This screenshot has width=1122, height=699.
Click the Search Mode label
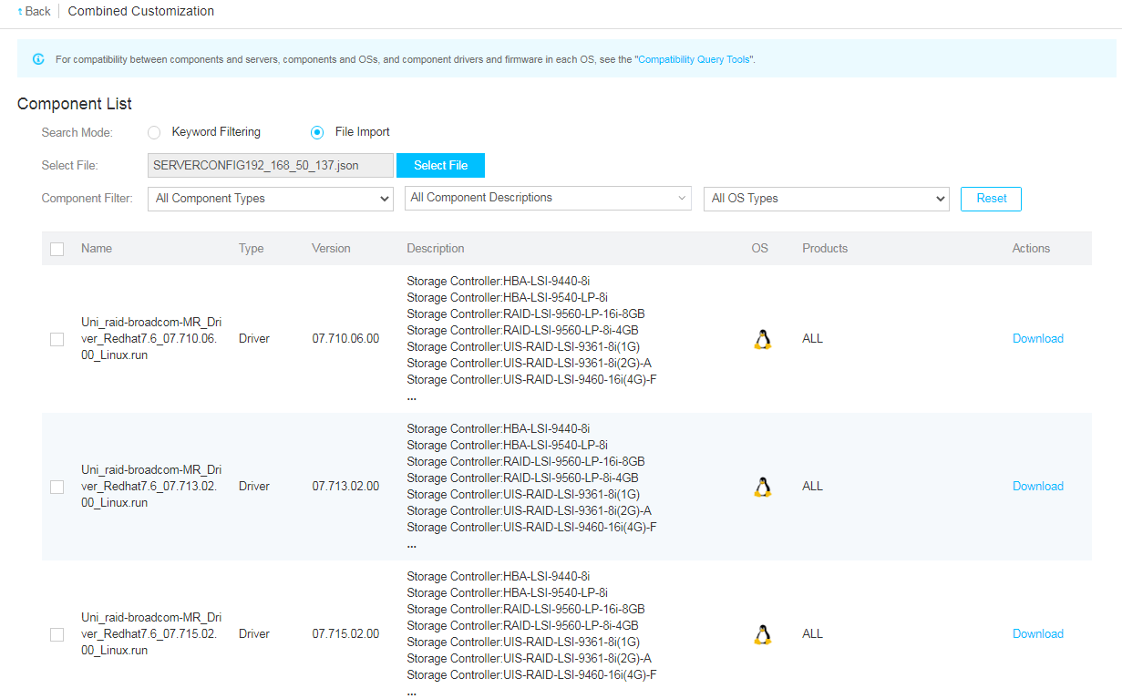point(77,133)
